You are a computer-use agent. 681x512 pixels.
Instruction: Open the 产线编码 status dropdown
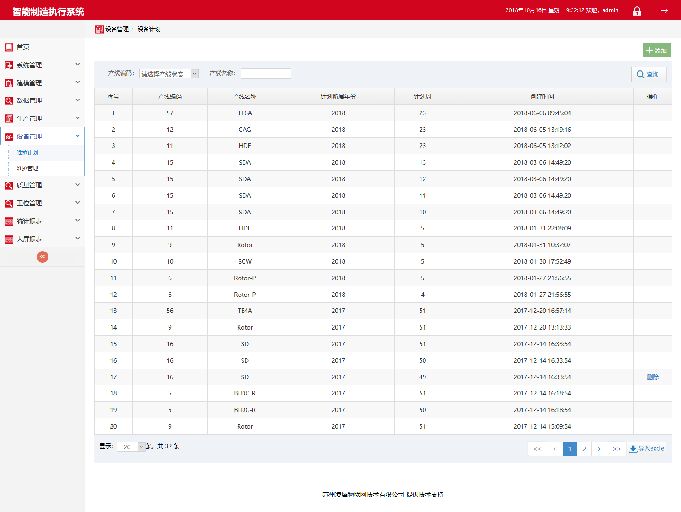tap(169, 74)
